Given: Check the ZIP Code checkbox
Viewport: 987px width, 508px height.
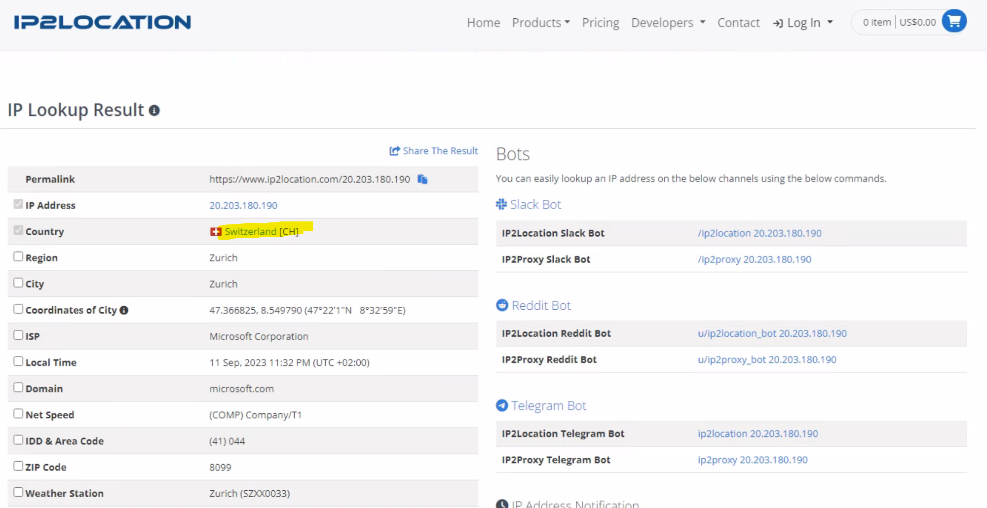Looking at the screenshot, I should point(18,466).
